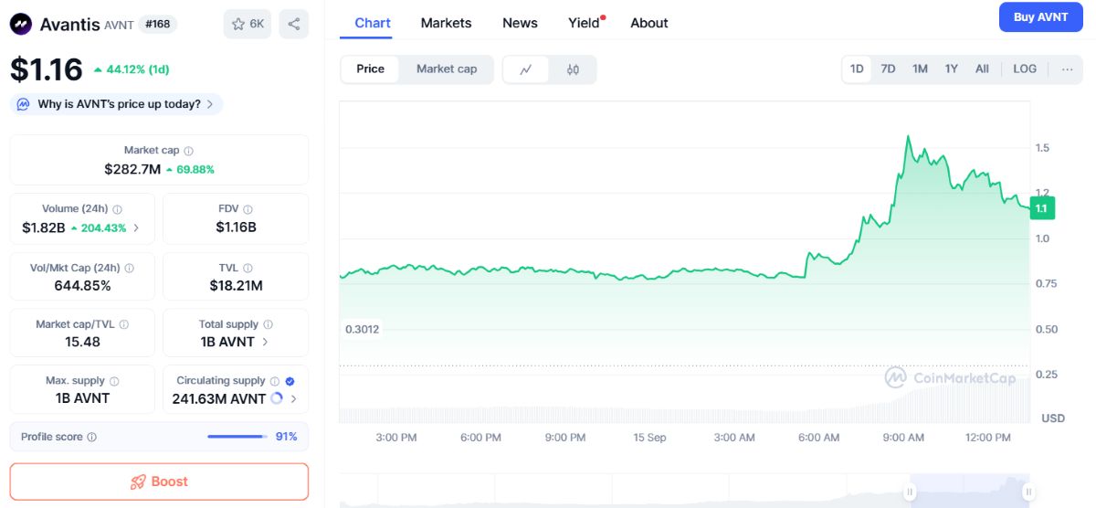Screen dimensions: 1096x508
Task: Select the All time range
Action: (982, 69)
